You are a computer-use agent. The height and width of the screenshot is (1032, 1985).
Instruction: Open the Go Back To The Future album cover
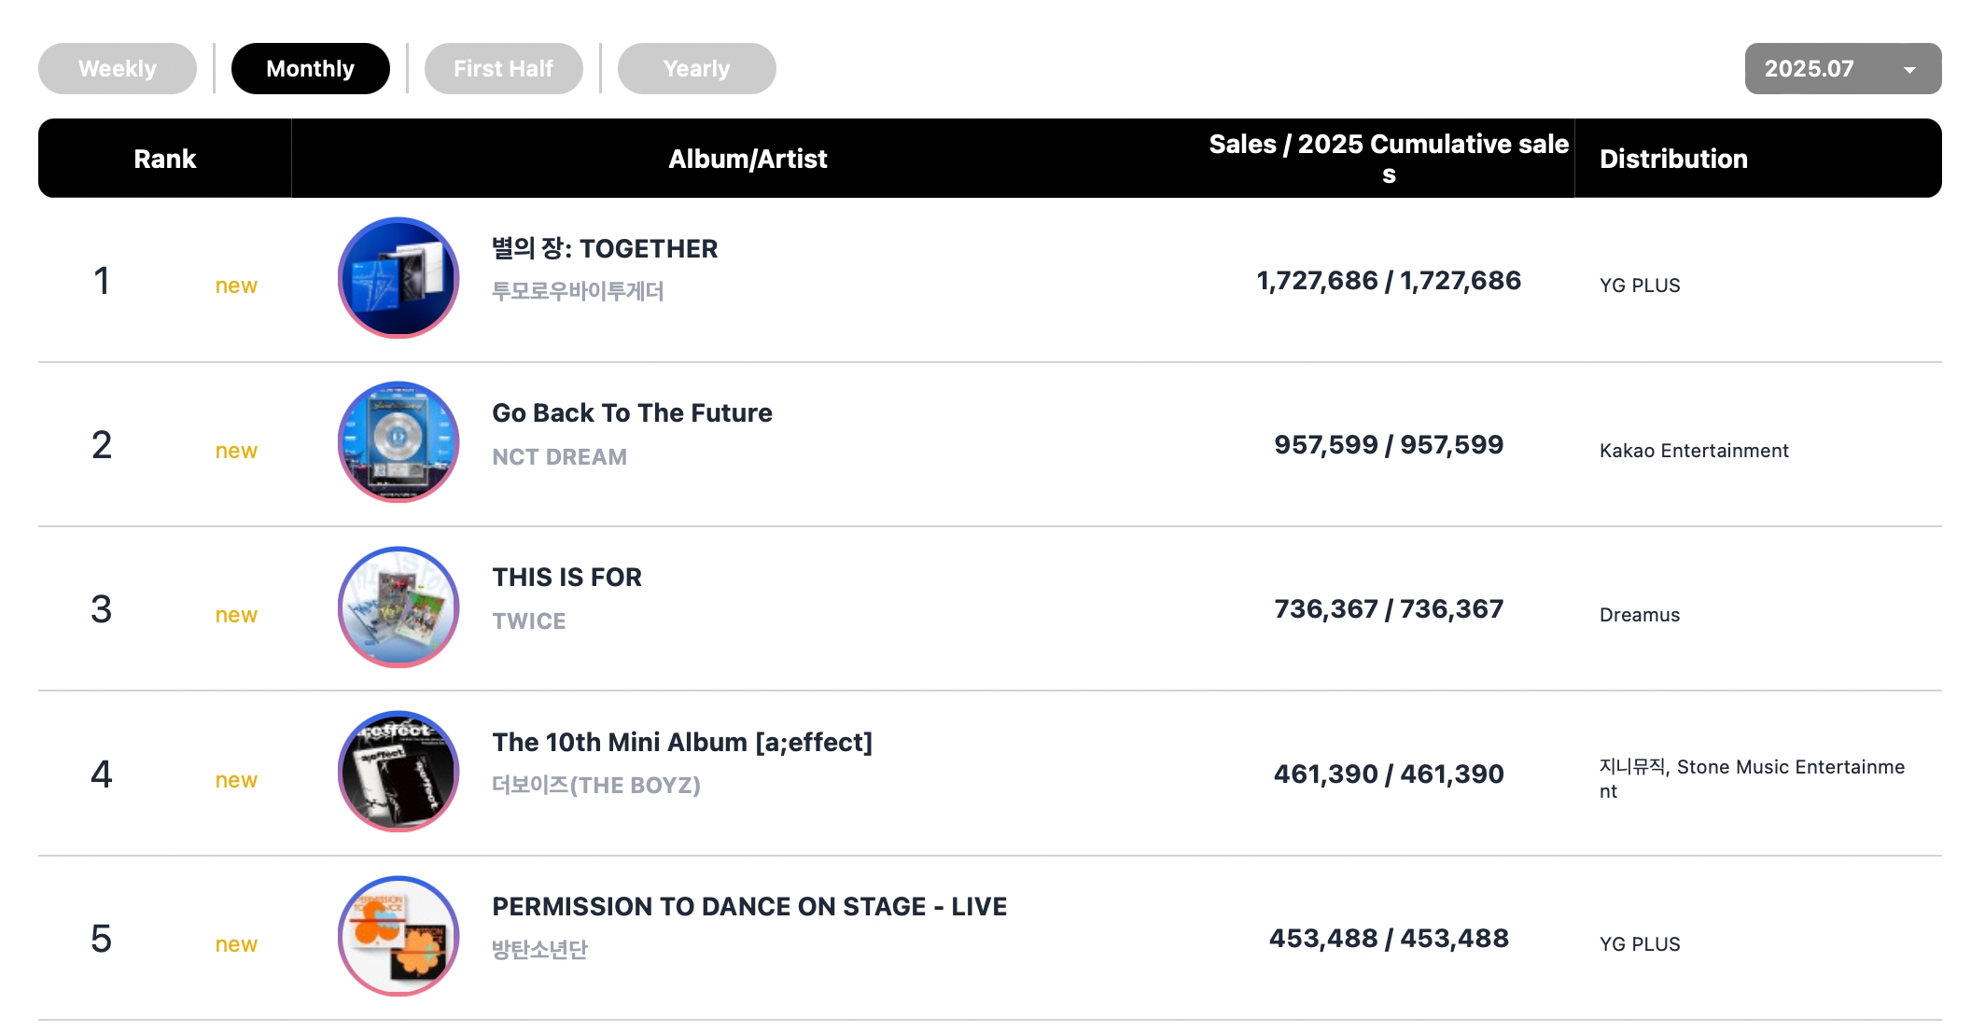[398, 442]
